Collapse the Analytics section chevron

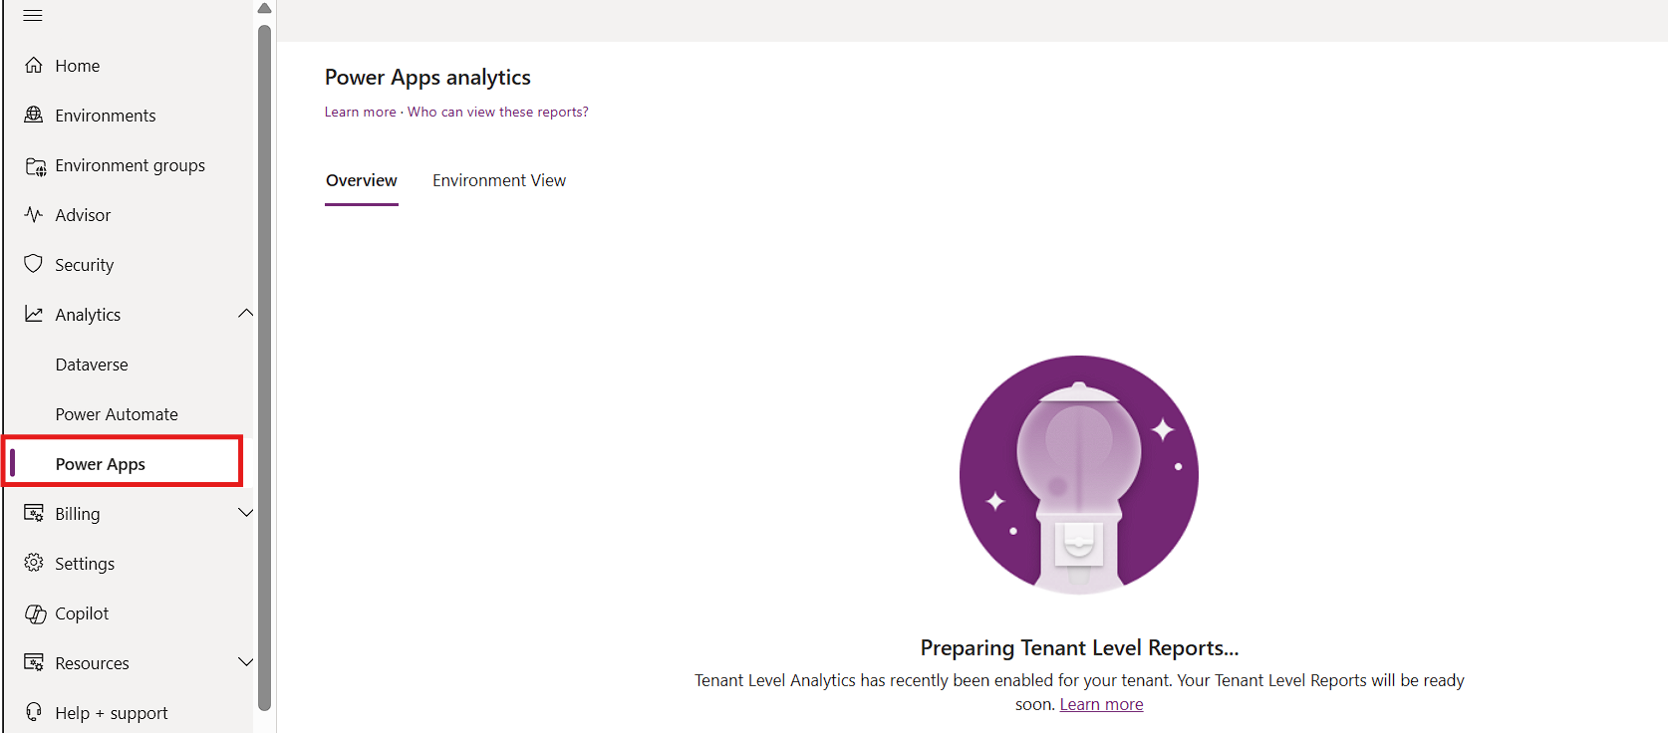(245, 314)
